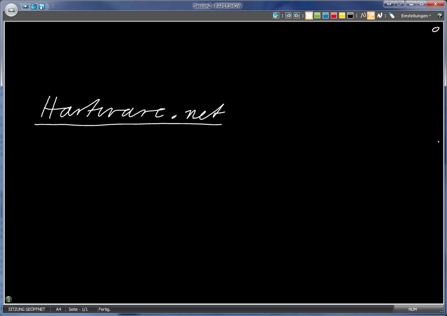Viewport: 447px width, 316px height.
Task: Undo the last stroke with the undo icon
Action: tap(289, 15)
